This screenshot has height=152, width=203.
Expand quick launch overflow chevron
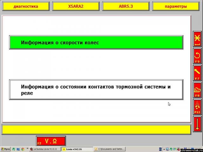point(27,149)
